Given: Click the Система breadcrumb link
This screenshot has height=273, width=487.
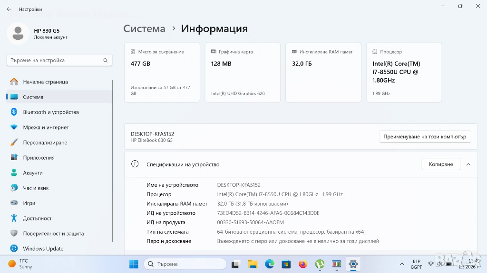Looking at the screenshot, I should click(x=144, y=28).
